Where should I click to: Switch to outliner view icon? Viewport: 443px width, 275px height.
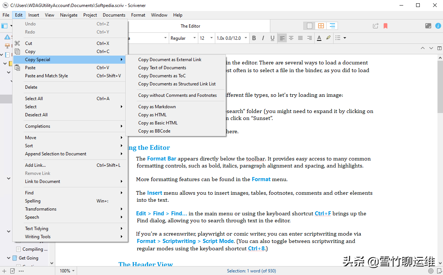click(x=332, y=26)
